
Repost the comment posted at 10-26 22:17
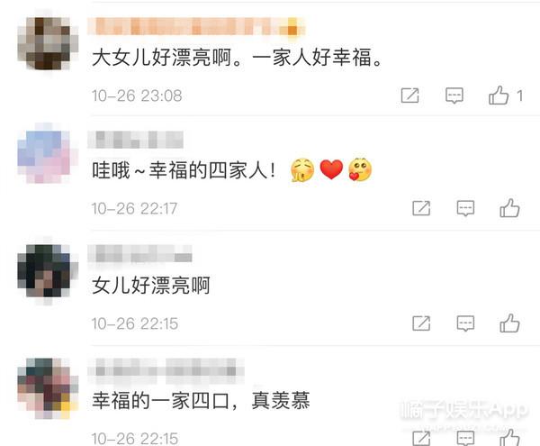click(421, 208)
